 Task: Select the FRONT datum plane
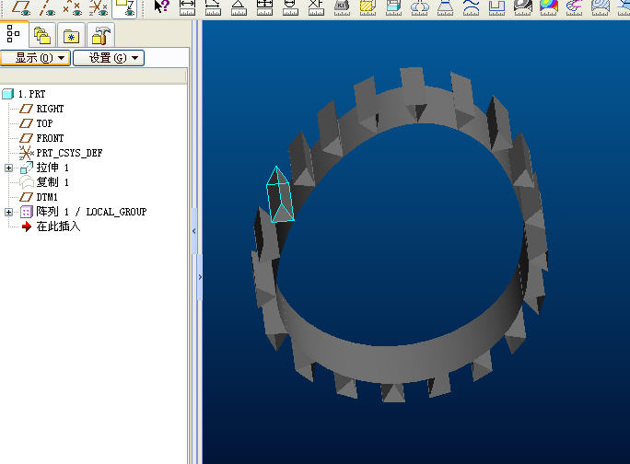(x=41, y=138)
